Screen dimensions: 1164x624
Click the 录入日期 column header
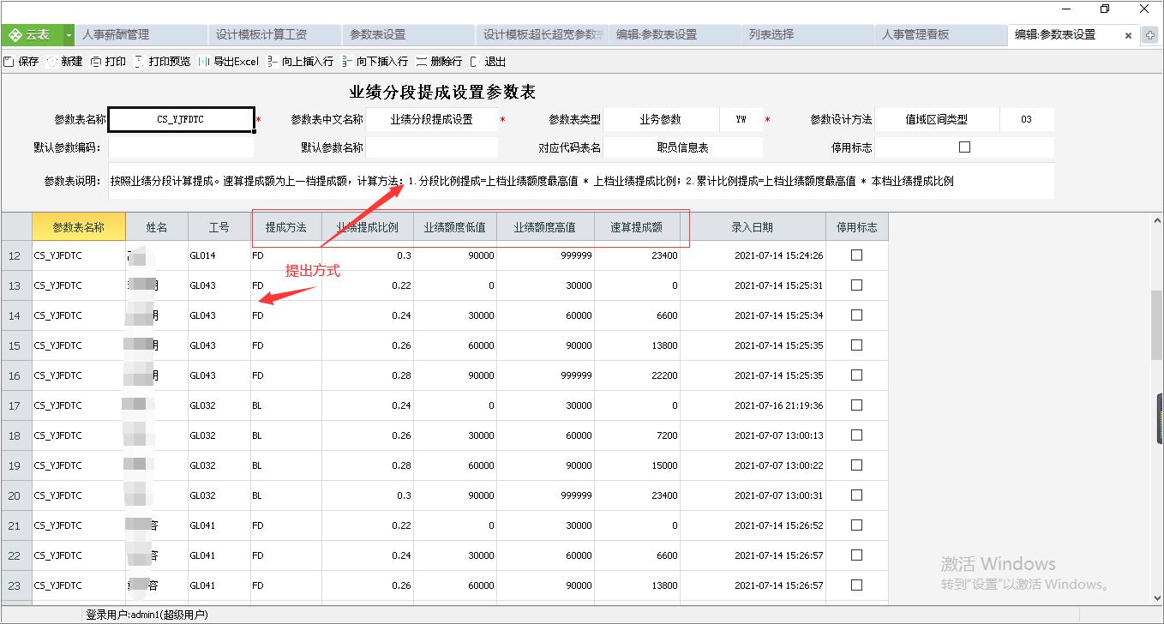pyautogui.click(x=753, y=227)
